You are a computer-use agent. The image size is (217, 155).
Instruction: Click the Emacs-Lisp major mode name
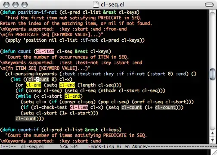101,147
